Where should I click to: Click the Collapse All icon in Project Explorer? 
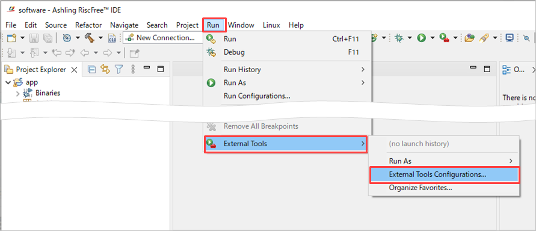click(x=91, y=70)
